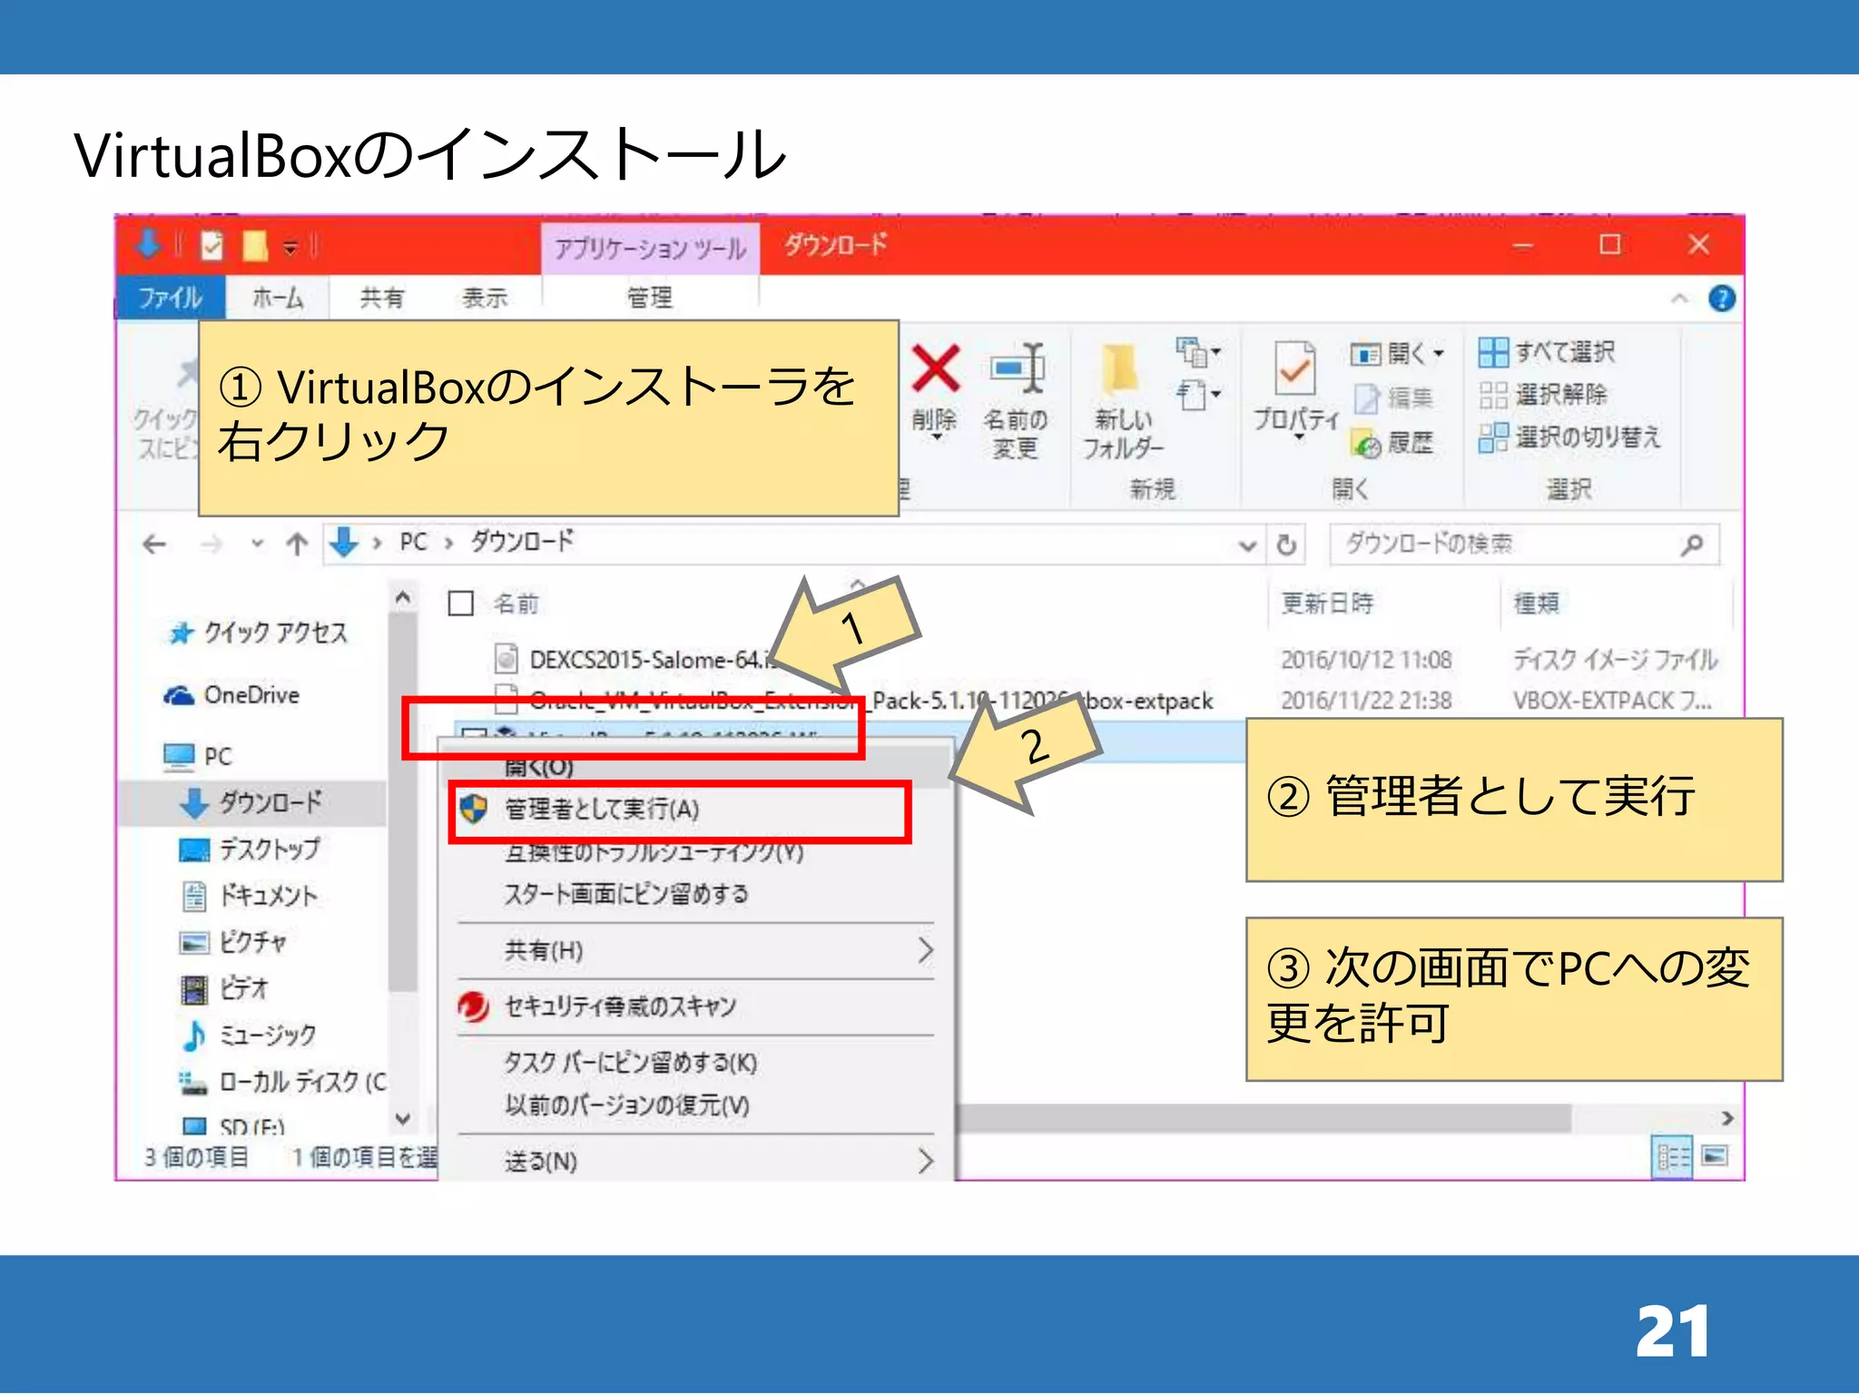Screen dimensions: 1859x1394
Task: Click the forward navigation arrow
Action: coord(211,544)
